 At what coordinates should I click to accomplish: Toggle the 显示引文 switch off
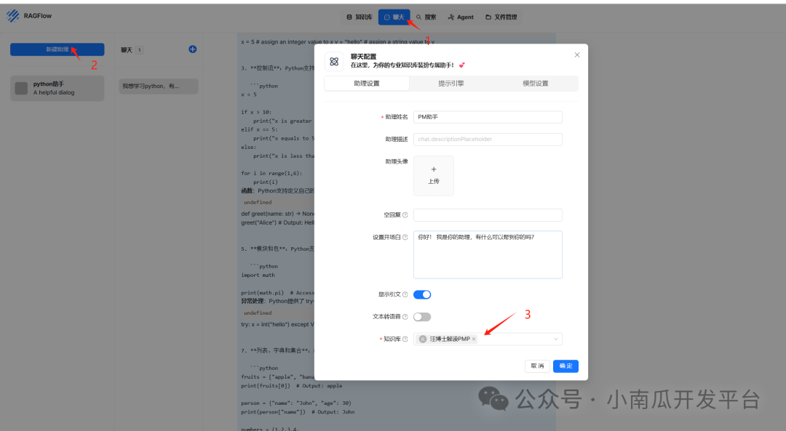(x=422, y=294)
